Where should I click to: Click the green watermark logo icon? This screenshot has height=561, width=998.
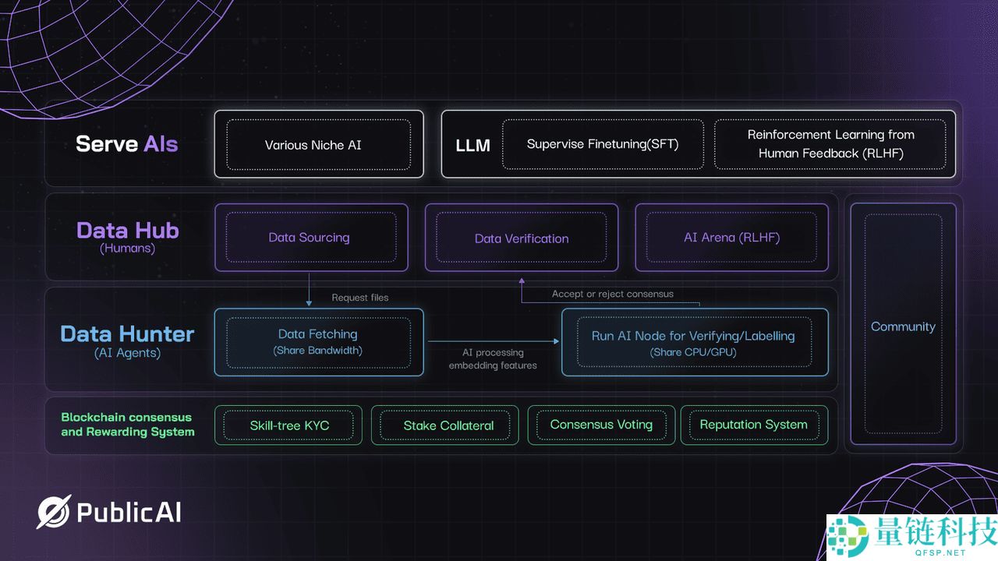[x=848, y=536]
